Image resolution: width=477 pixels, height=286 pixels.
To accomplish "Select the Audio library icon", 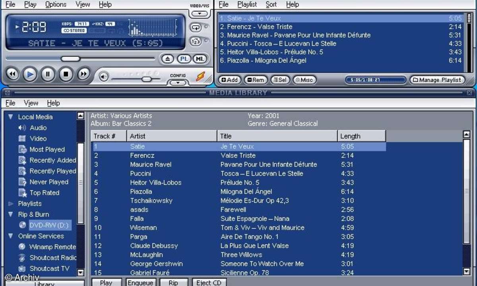I will tap(22, 128).
